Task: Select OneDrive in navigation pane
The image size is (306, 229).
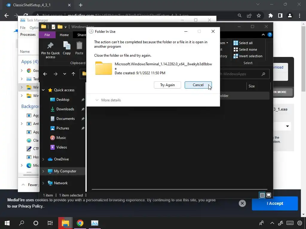Action: click(x=61, y=159)
